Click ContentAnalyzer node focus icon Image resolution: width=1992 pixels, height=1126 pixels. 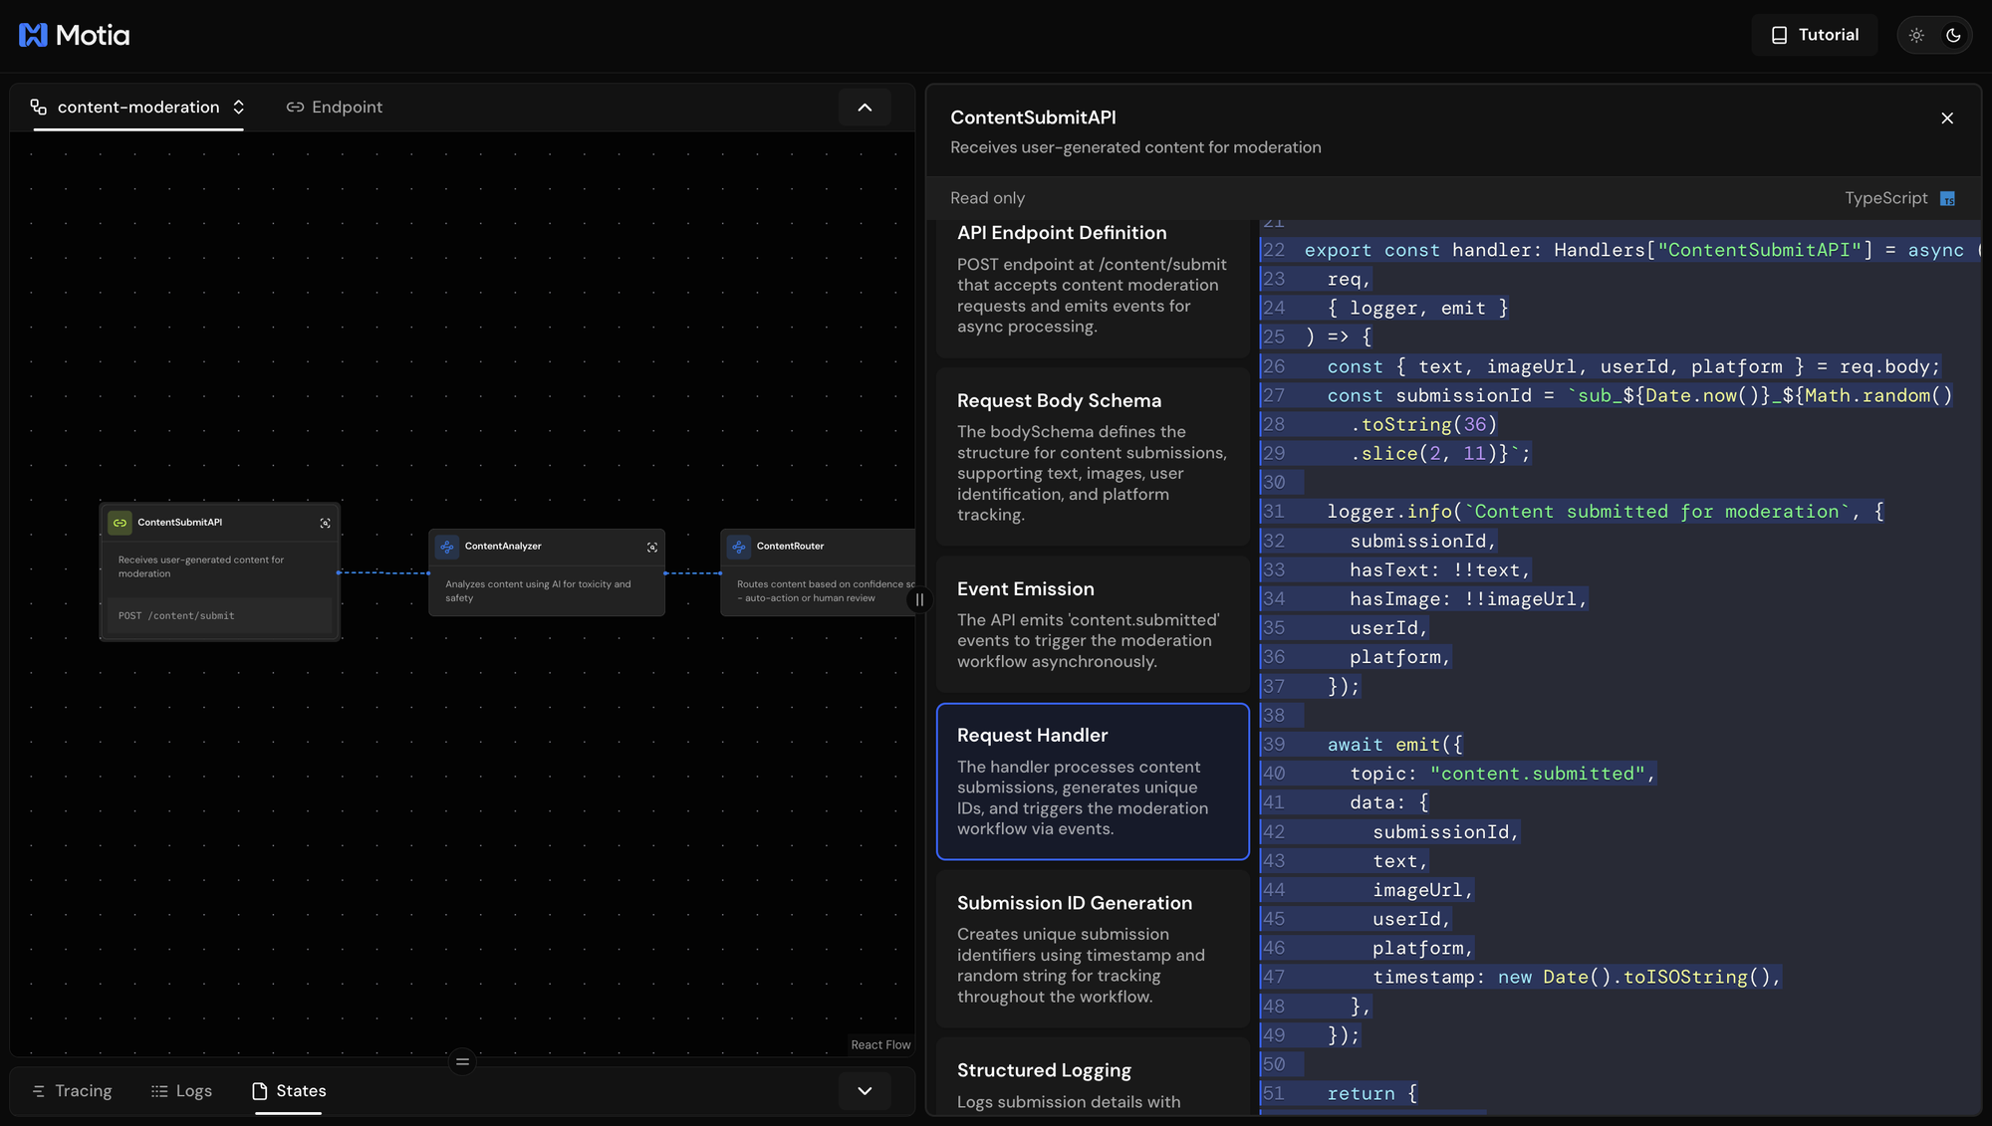click(x=652, y=547)
